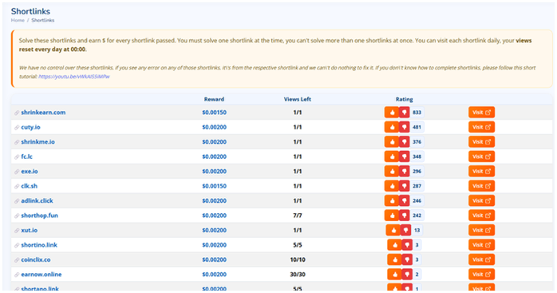This screenshot has height=293, width=557.
Task: Visit the coinclix.co shortlink
Action: [481, 260]
